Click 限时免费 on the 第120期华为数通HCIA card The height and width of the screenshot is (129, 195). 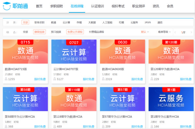coord(186,79)
